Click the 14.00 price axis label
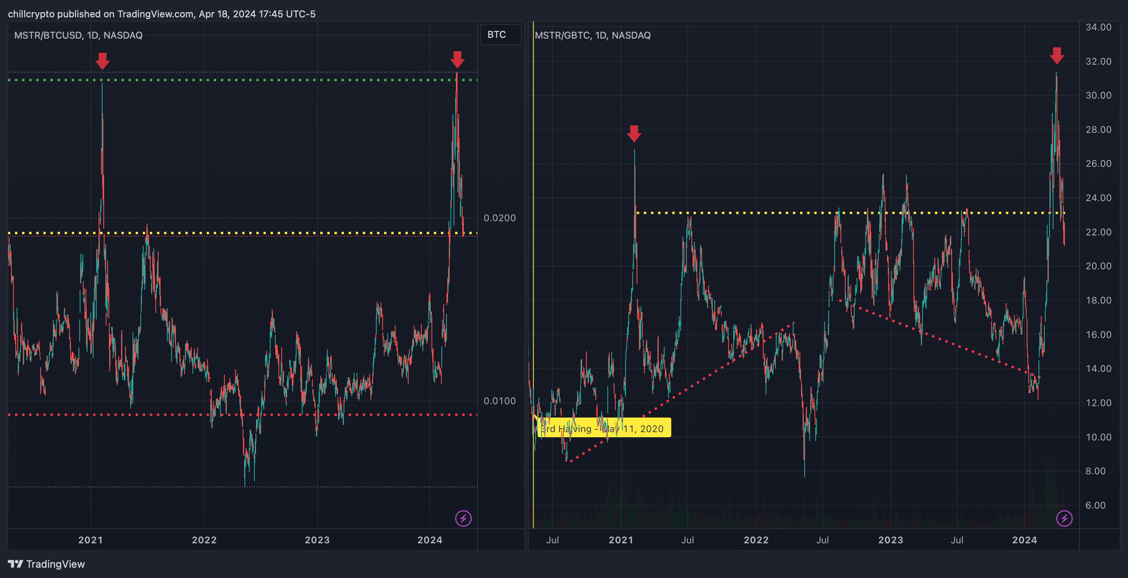1128x578 pixels. point(1098,369)
